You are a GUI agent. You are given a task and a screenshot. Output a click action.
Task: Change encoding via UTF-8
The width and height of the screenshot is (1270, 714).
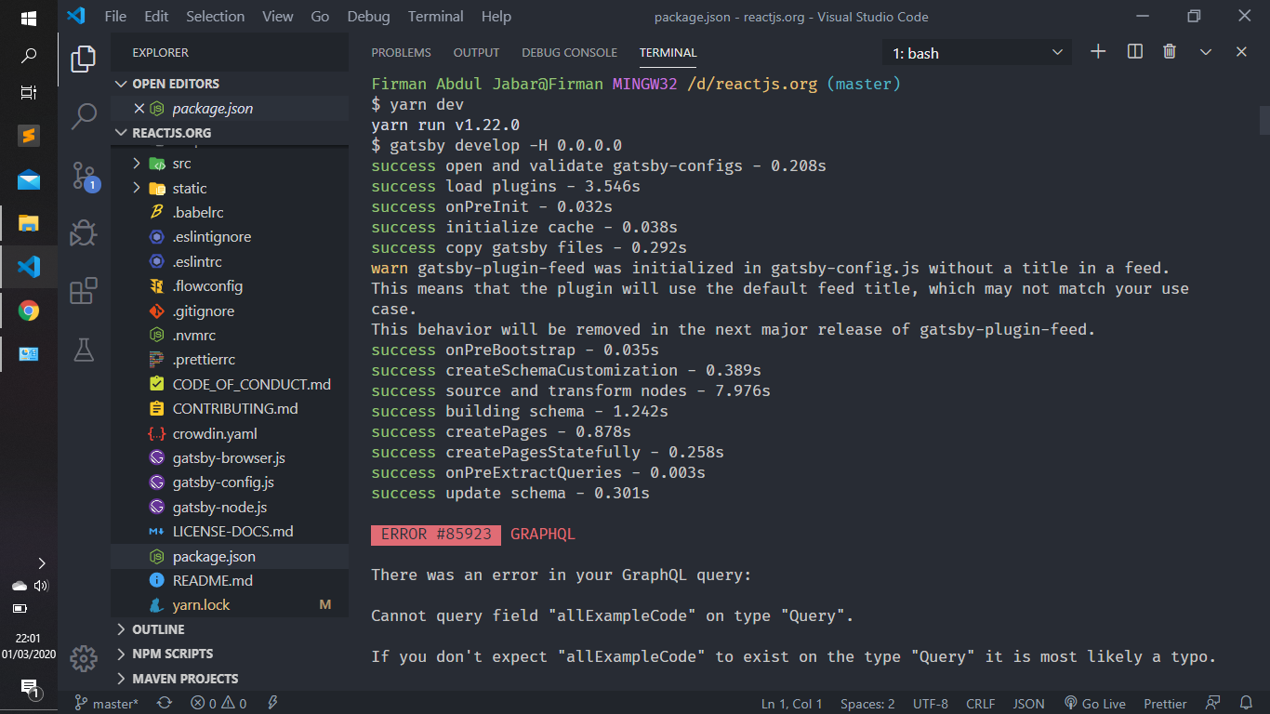click(x=931, y=704)
